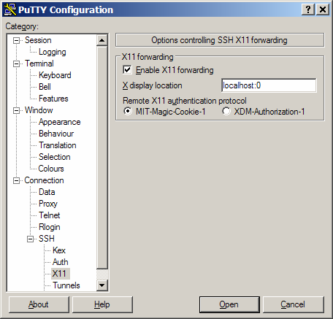Click the X display location field
The width and height of the screenshot is (333, 319).
(x=269, y=85)
